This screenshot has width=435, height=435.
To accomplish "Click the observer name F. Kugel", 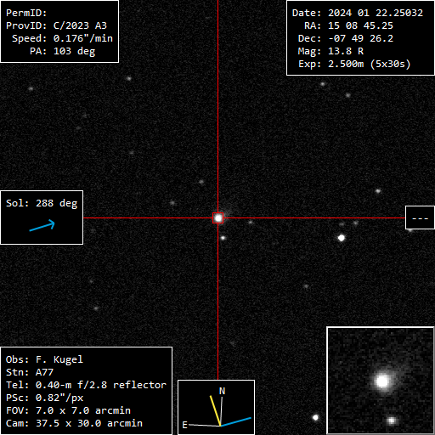I will tap(59, 359).
